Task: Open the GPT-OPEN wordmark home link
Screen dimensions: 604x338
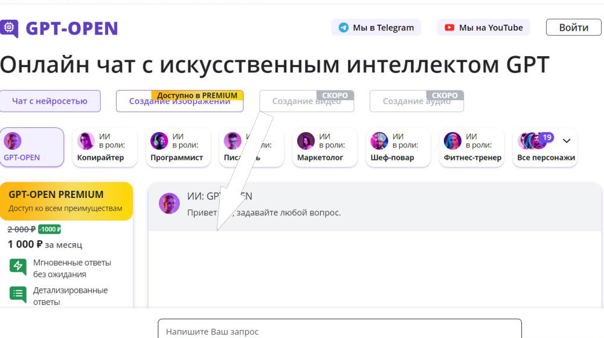Action: point(72,28)
